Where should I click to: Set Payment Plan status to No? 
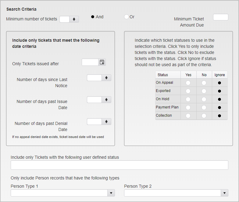(x=204, y=108)
